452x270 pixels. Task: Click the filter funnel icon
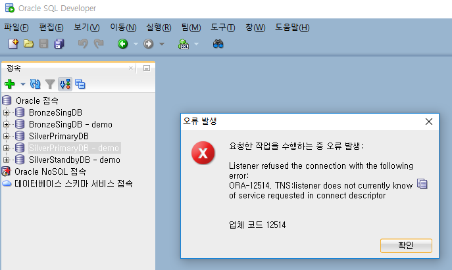point(50,84)
